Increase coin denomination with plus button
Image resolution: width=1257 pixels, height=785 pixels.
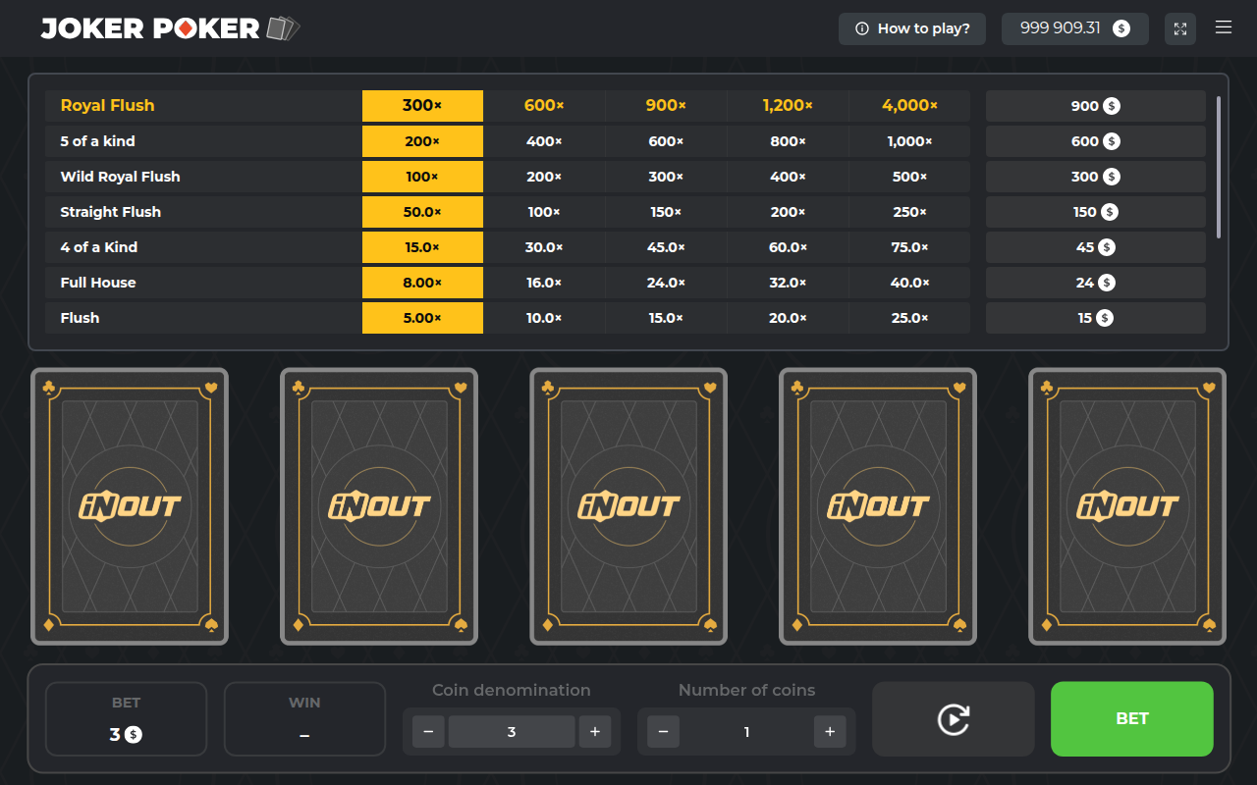[595, 732]
